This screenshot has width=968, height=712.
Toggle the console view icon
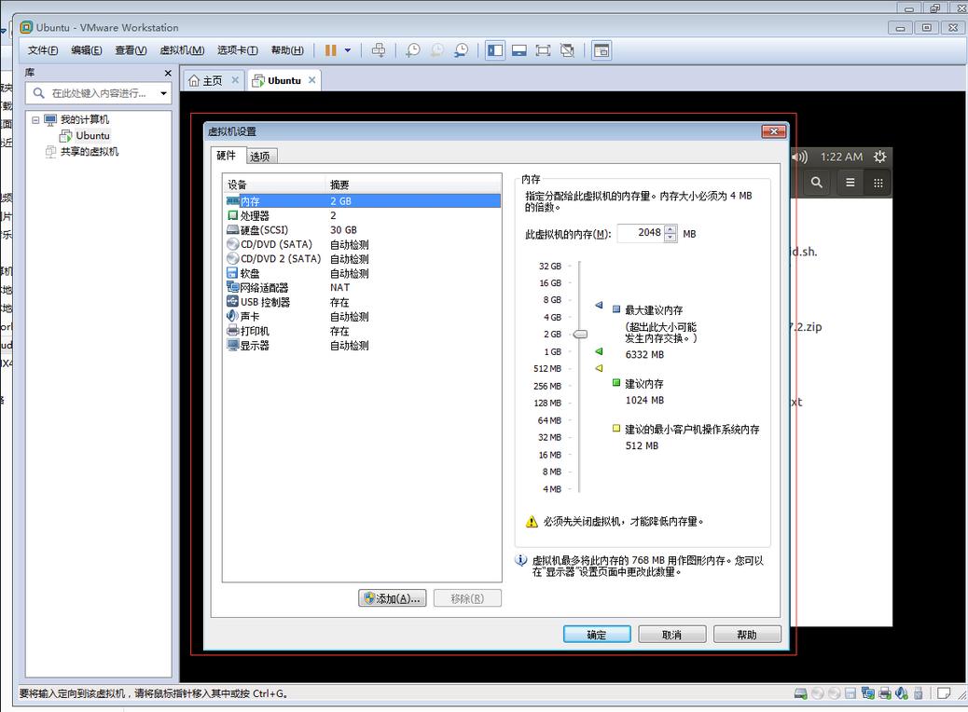tap(602, 50)
